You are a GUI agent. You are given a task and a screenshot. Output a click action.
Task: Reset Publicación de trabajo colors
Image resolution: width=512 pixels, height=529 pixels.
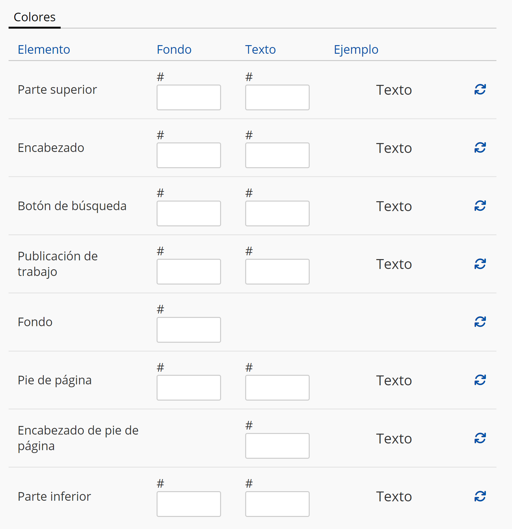point(480,264)
